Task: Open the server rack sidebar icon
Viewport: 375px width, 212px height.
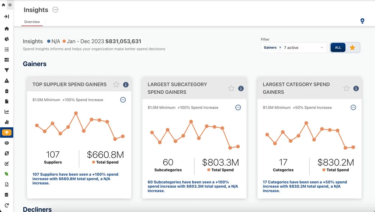Action: (7, 60)
